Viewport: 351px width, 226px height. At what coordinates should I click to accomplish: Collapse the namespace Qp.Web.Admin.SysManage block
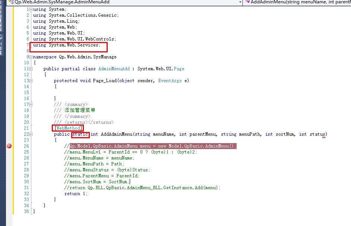pos(31,57)
